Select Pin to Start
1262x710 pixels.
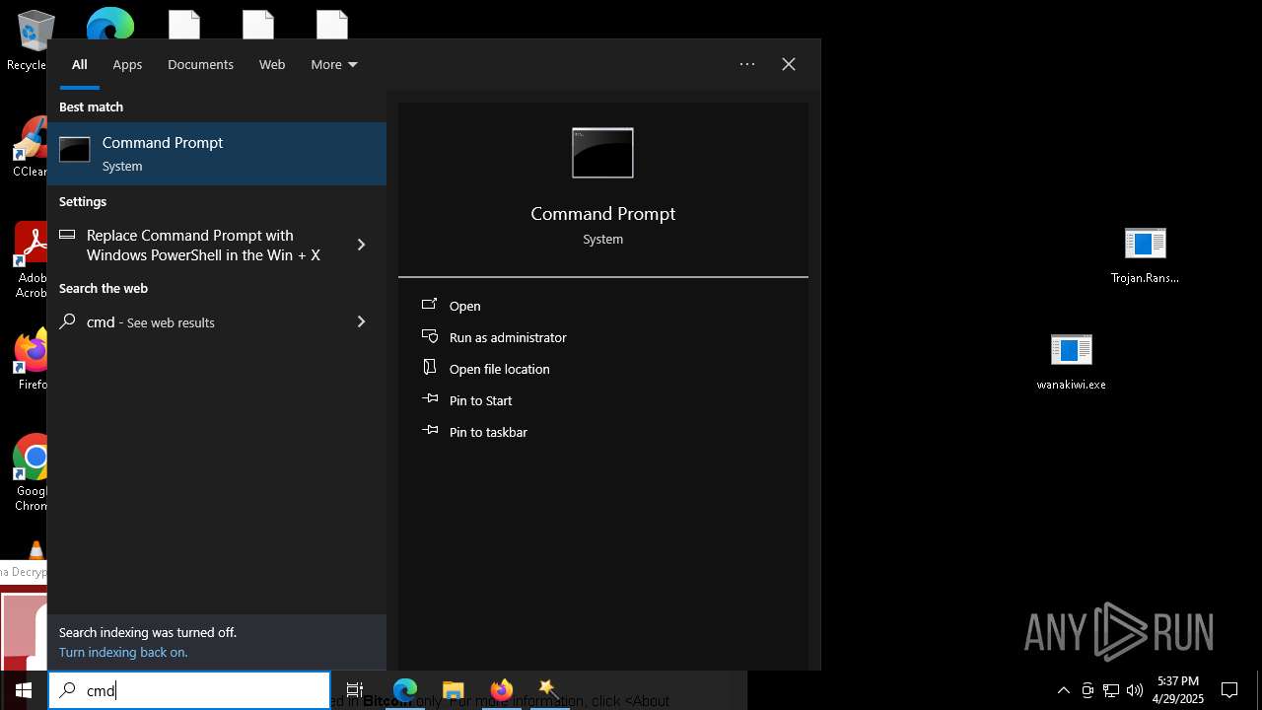coord(480,400)
